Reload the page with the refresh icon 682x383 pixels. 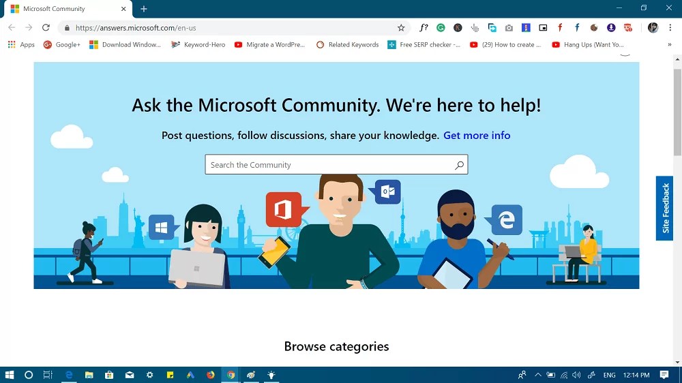click(46, 28)
